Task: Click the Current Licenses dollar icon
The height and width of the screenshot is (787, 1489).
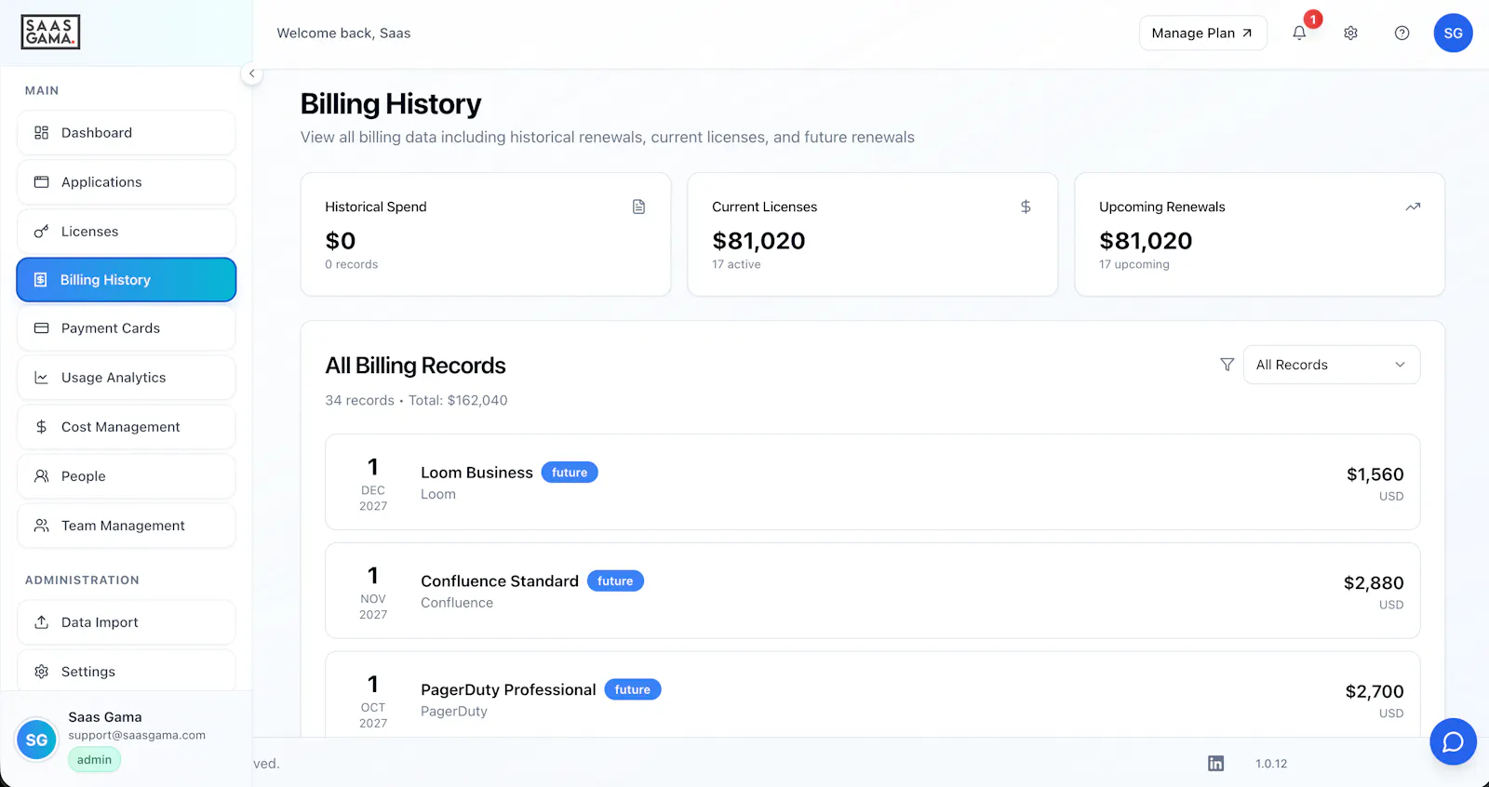Action: (1026, 207)
